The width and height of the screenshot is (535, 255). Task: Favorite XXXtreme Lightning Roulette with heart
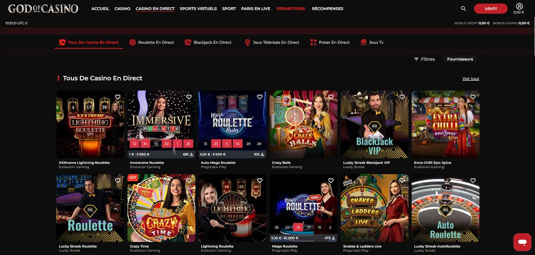point(118,97)
